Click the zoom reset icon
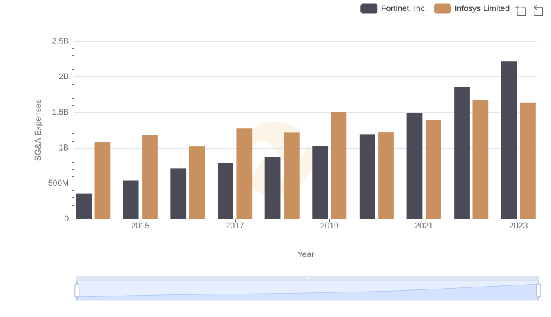The height and width of the screenshot is (317, 551). pos(538,10)
